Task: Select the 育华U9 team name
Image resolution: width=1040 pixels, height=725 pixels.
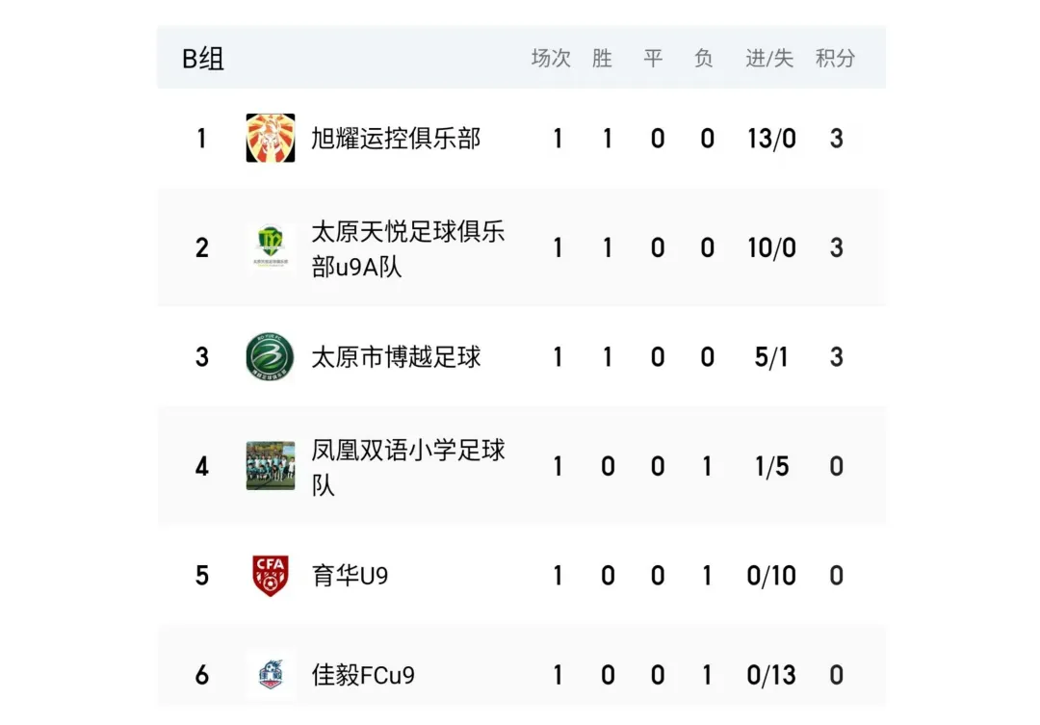Action: 350,576
